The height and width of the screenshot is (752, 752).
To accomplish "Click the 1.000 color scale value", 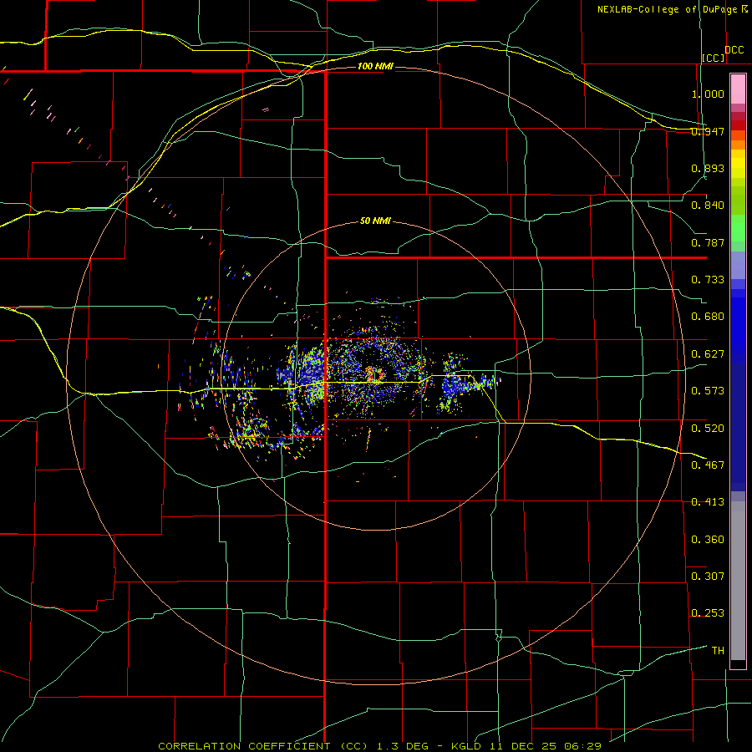I will [x=708, y=94].
